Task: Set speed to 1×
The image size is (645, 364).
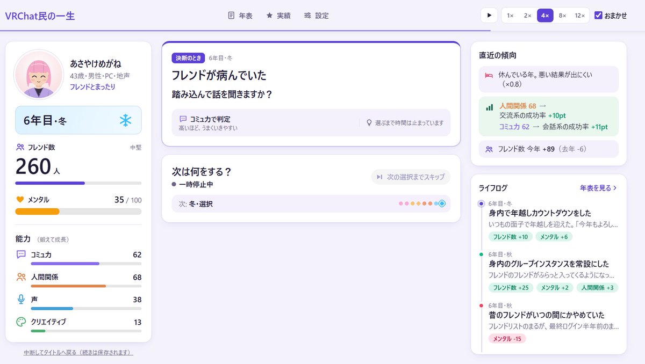Action: coord(511,16)
